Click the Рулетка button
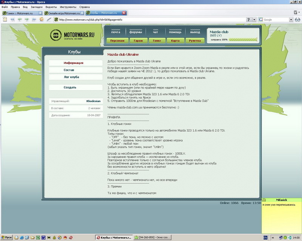Image resolution: width=302 pixels, height=241 pixels. click(x=195, y=41)
